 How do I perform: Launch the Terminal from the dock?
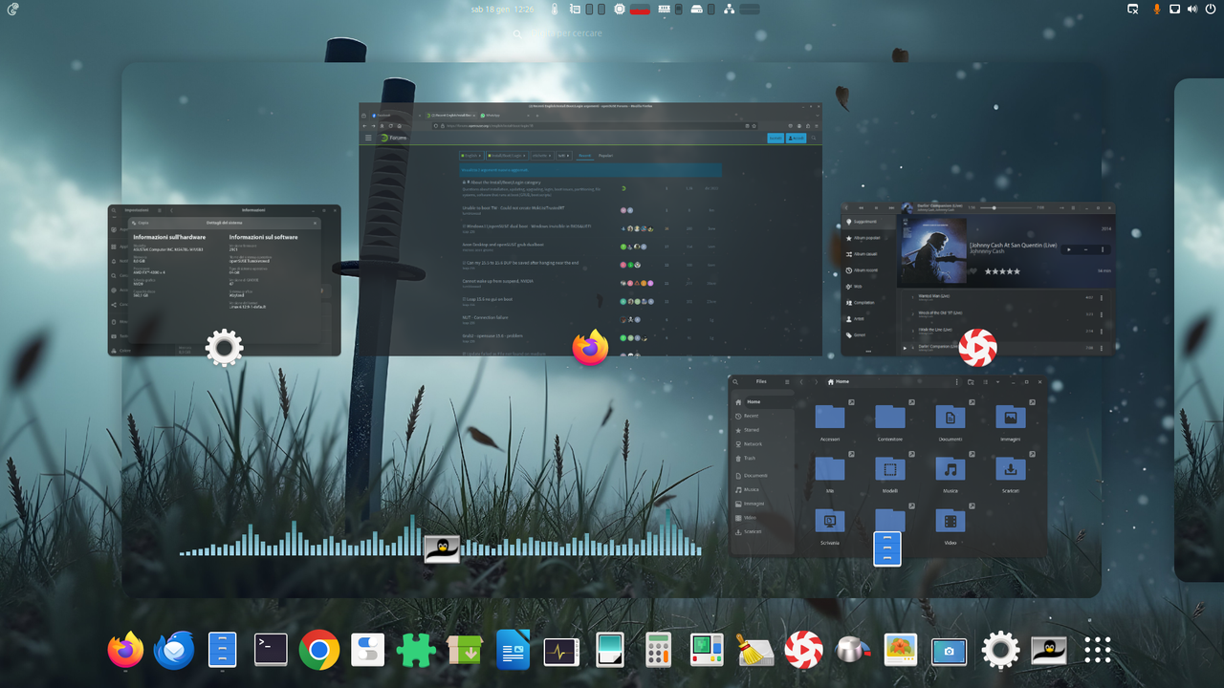pyautogui.click(x=271, y=651)
